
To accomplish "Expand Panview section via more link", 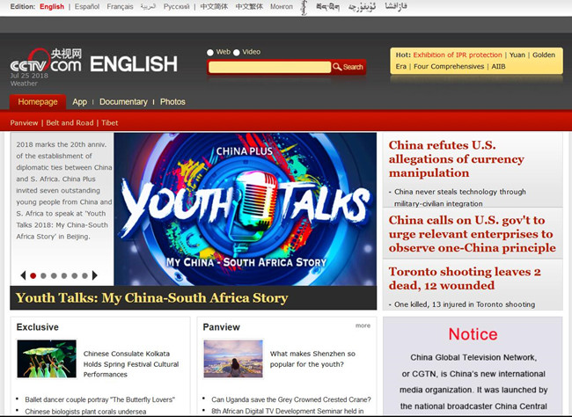I will point(363,326).
